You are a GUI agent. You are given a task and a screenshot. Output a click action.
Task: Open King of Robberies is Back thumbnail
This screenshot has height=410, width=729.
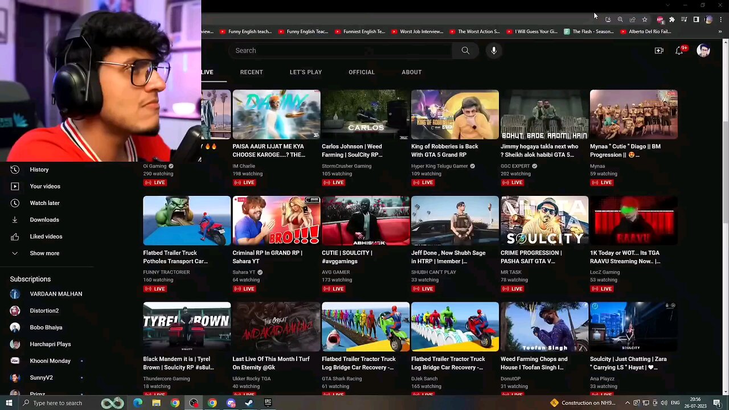click(x=455, y=114)
